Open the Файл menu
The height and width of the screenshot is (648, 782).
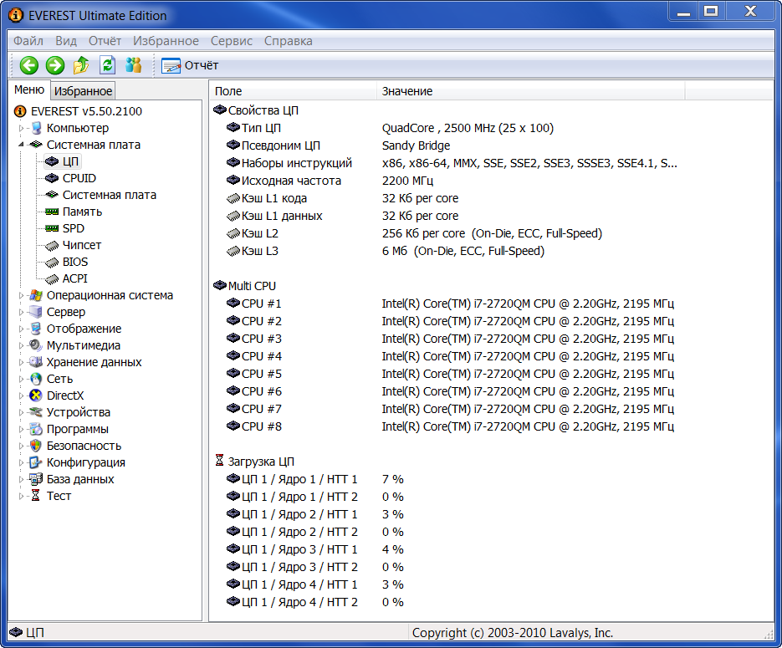coord(28,41)
